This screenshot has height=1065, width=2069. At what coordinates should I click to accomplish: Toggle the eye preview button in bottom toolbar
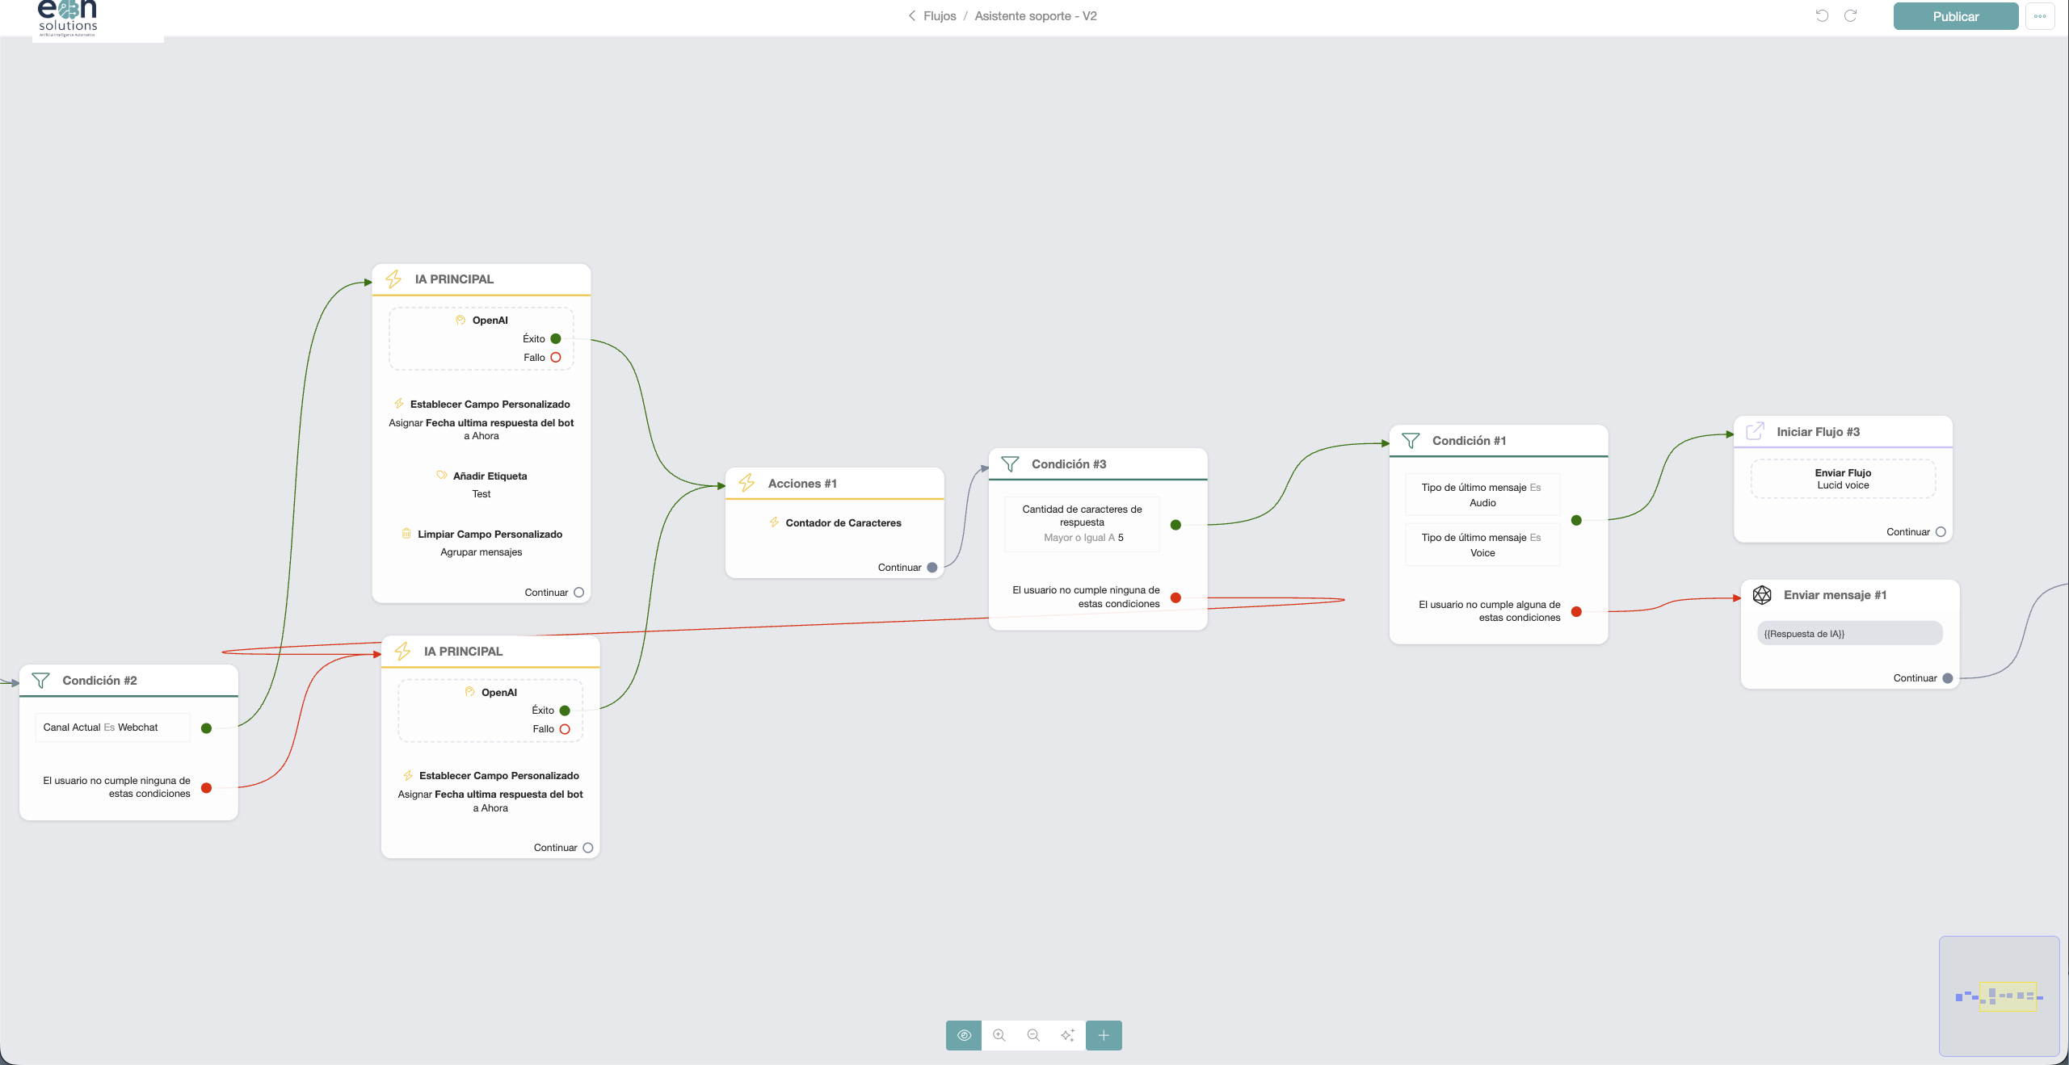pyautogui.click(x=964, y=1035)
